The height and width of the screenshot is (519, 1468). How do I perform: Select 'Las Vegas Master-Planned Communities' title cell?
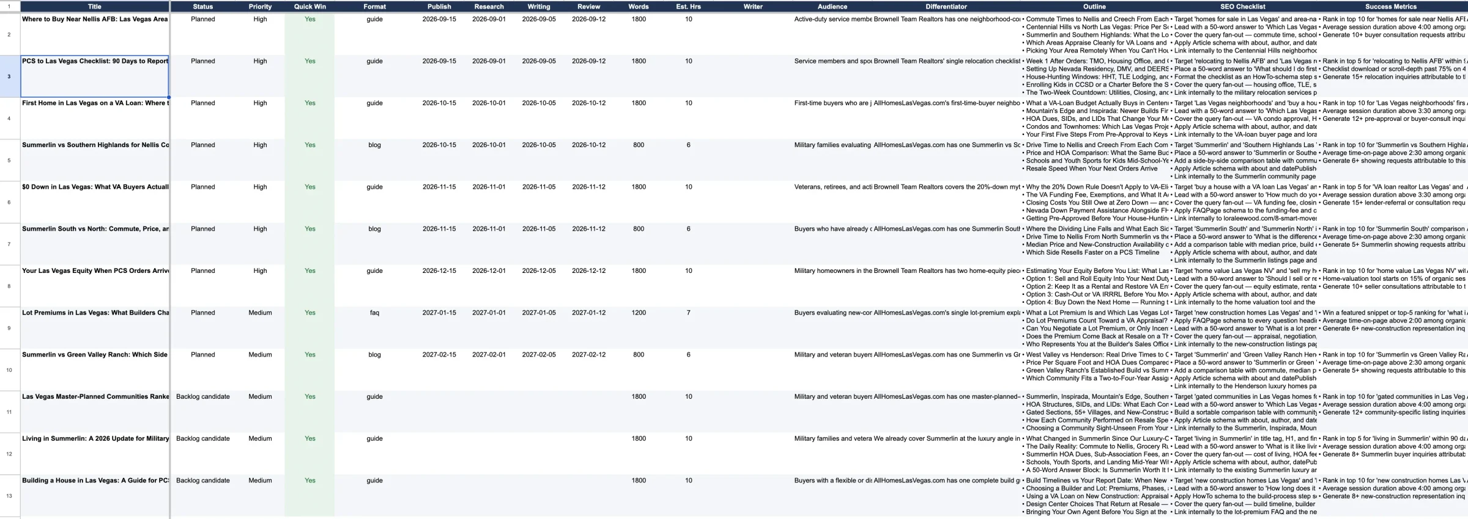95,412
